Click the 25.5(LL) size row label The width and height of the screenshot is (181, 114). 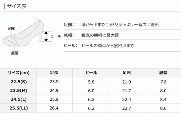(19, 108)
